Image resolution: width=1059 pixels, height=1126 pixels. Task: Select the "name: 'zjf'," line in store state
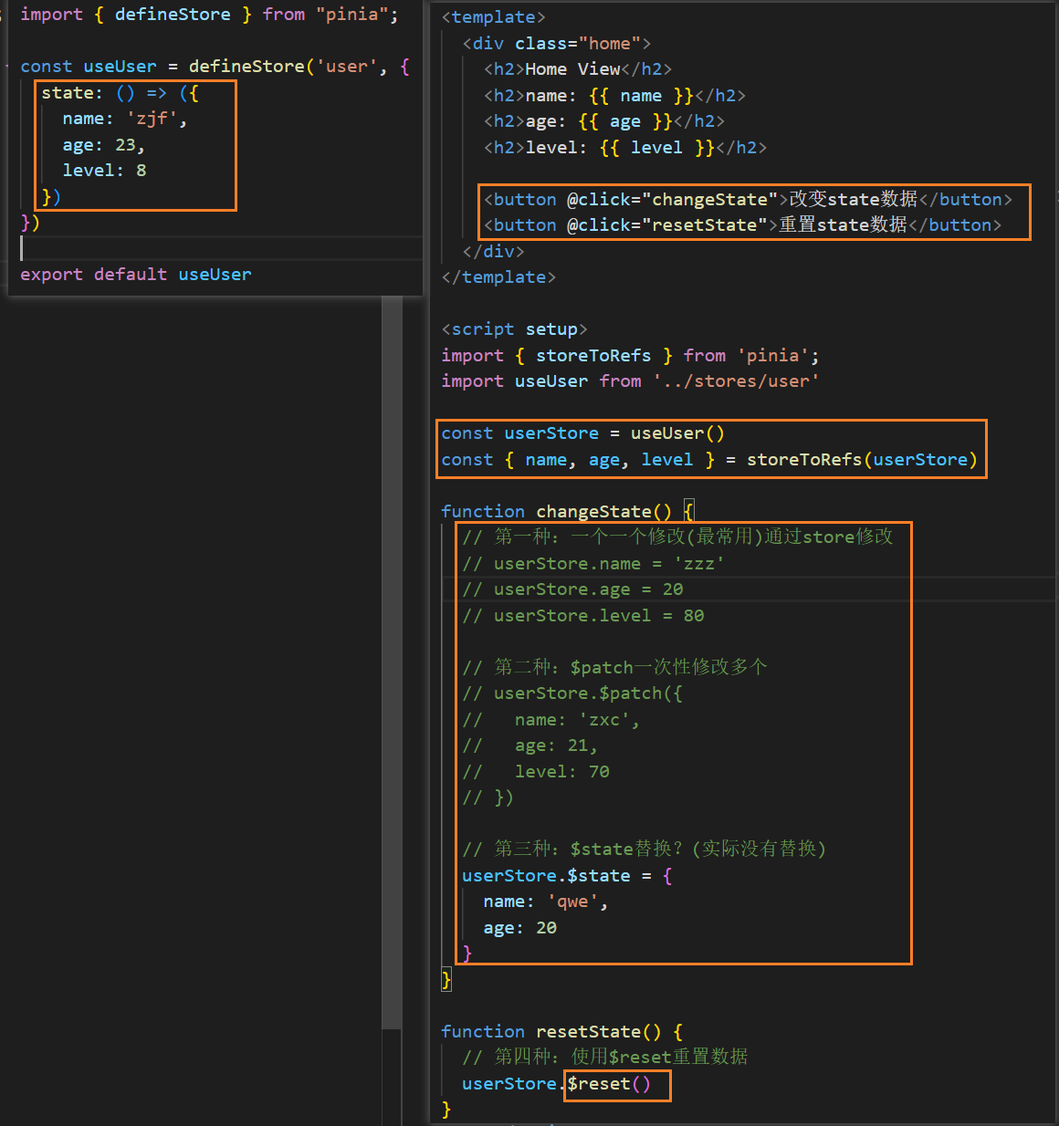pyautogui.click(x=125, y=119)
